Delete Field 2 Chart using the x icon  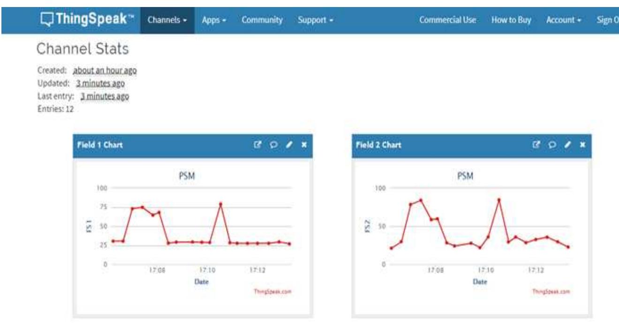click(581, 145)
